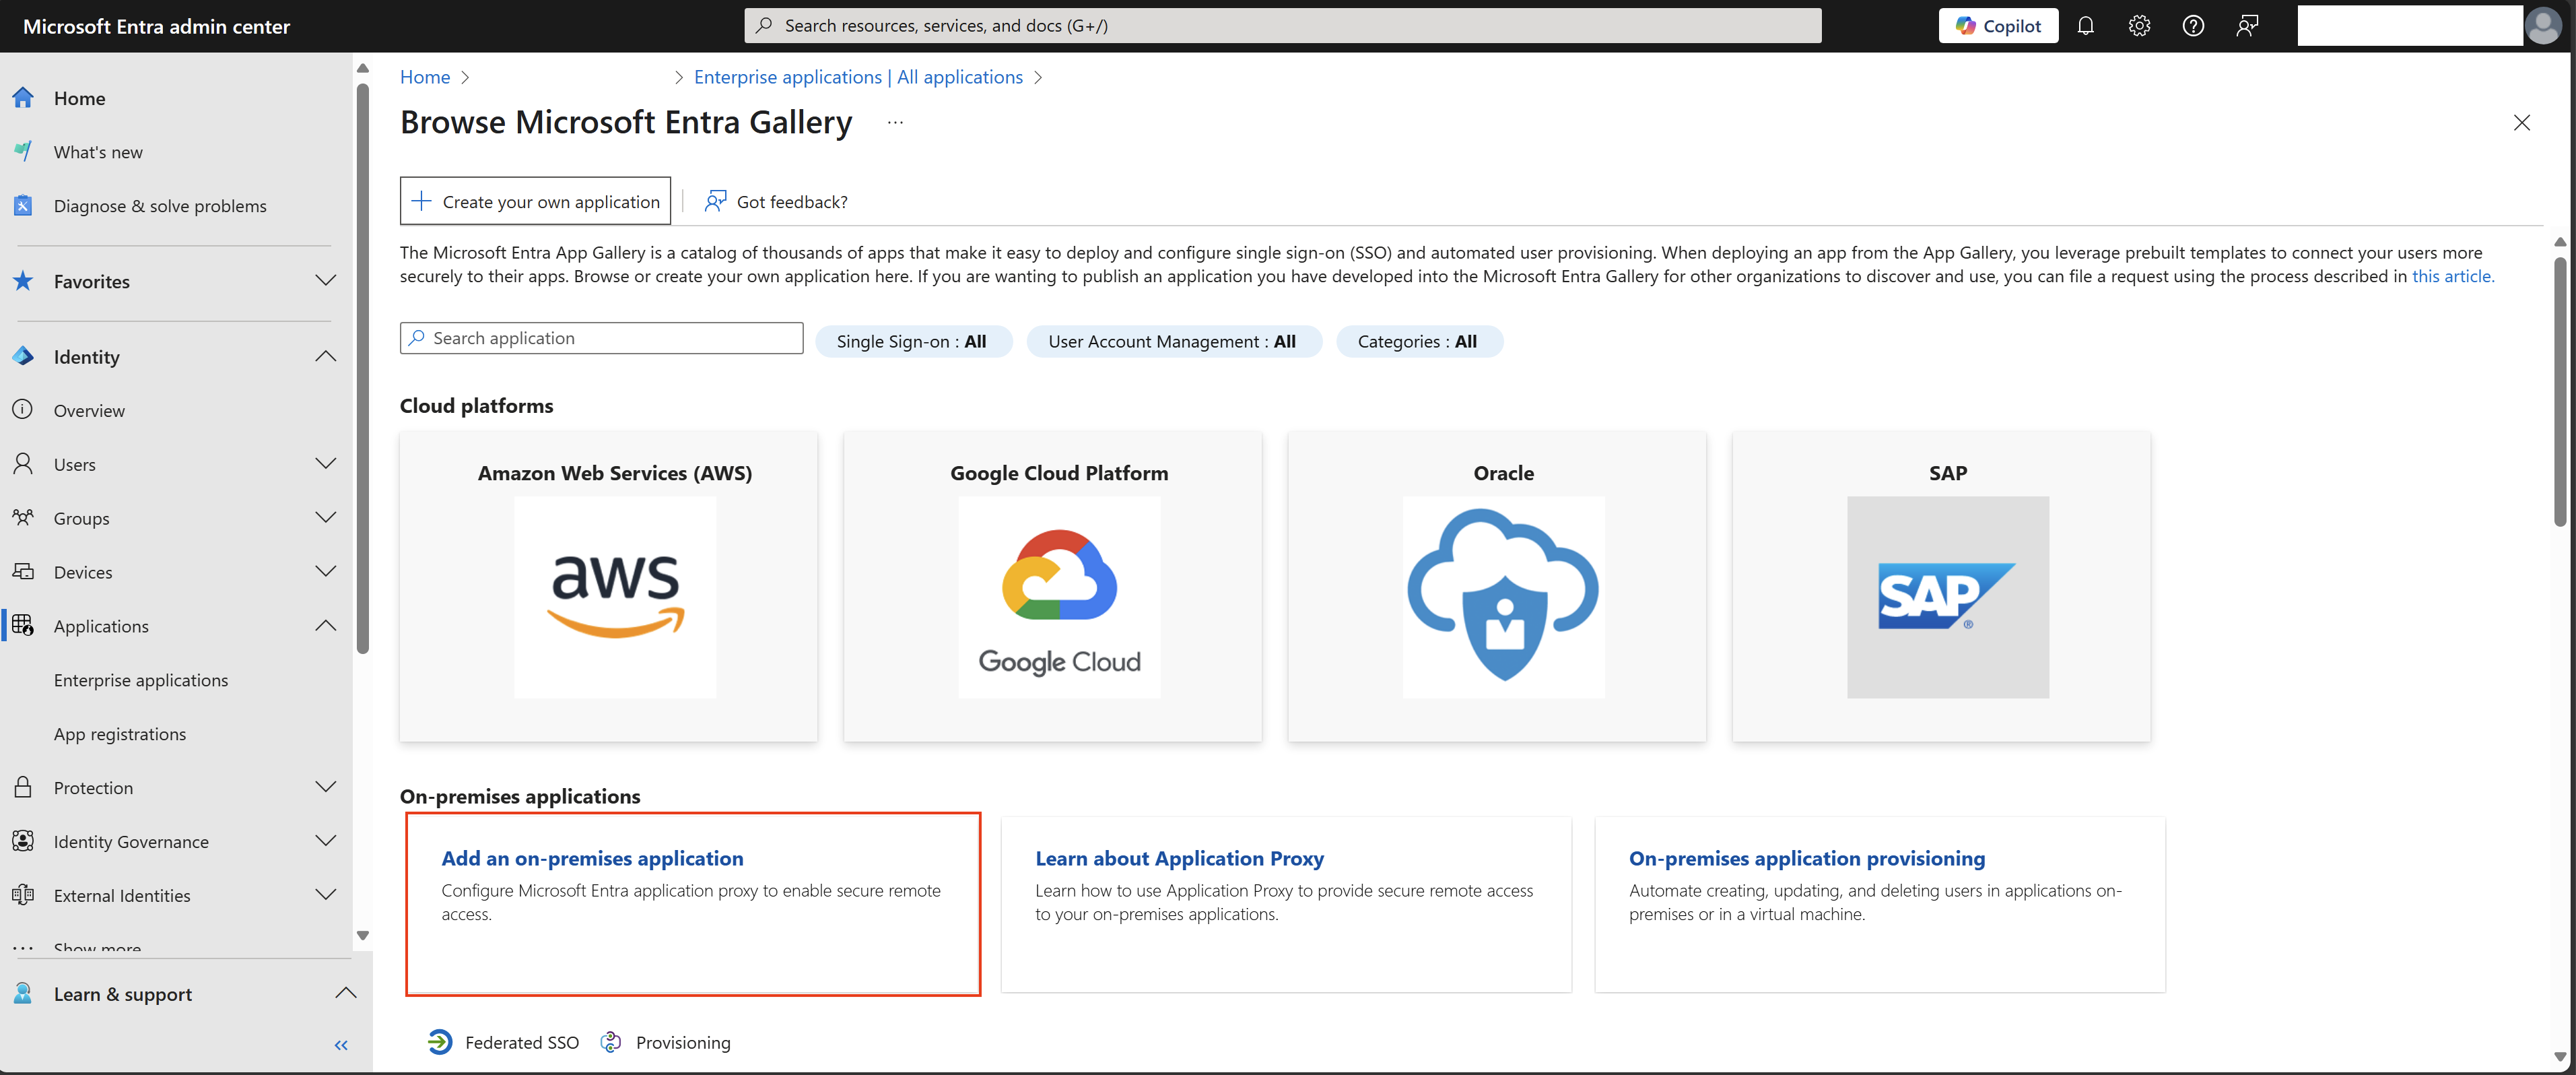This screenshot has width=2576, height=1075.
Task: Open the notifications bell
Action: [x=2085, y=26]
